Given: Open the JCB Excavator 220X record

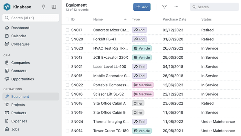Looking at the screenshot, I should (111, 57).
